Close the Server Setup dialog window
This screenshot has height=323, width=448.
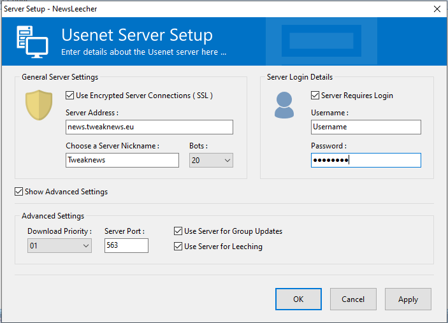click(437, 9)
